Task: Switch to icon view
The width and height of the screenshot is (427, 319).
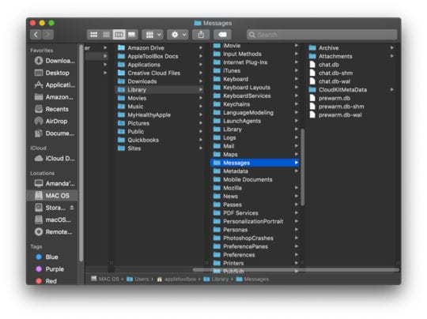Action: tap(93, 35)
